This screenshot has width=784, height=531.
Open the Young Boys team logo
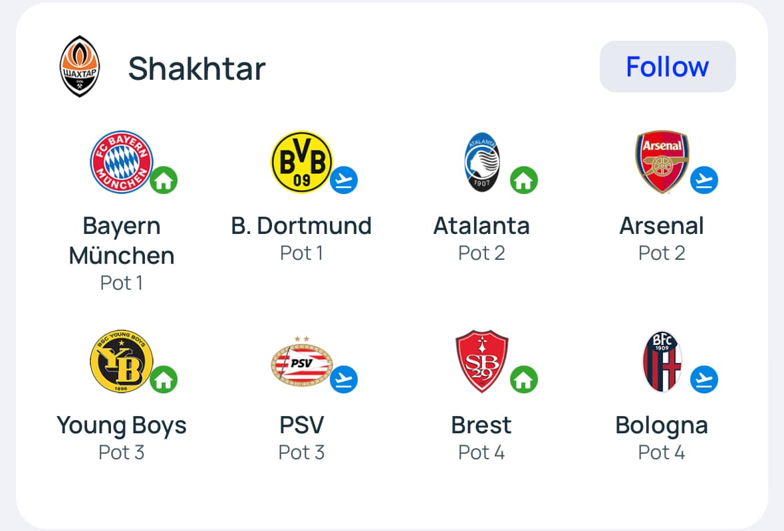tap(121, 362)
